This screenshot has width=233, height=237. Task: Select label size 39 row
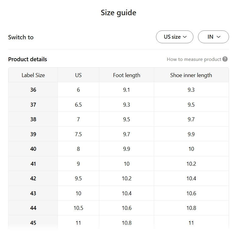(x=33, y=134)
